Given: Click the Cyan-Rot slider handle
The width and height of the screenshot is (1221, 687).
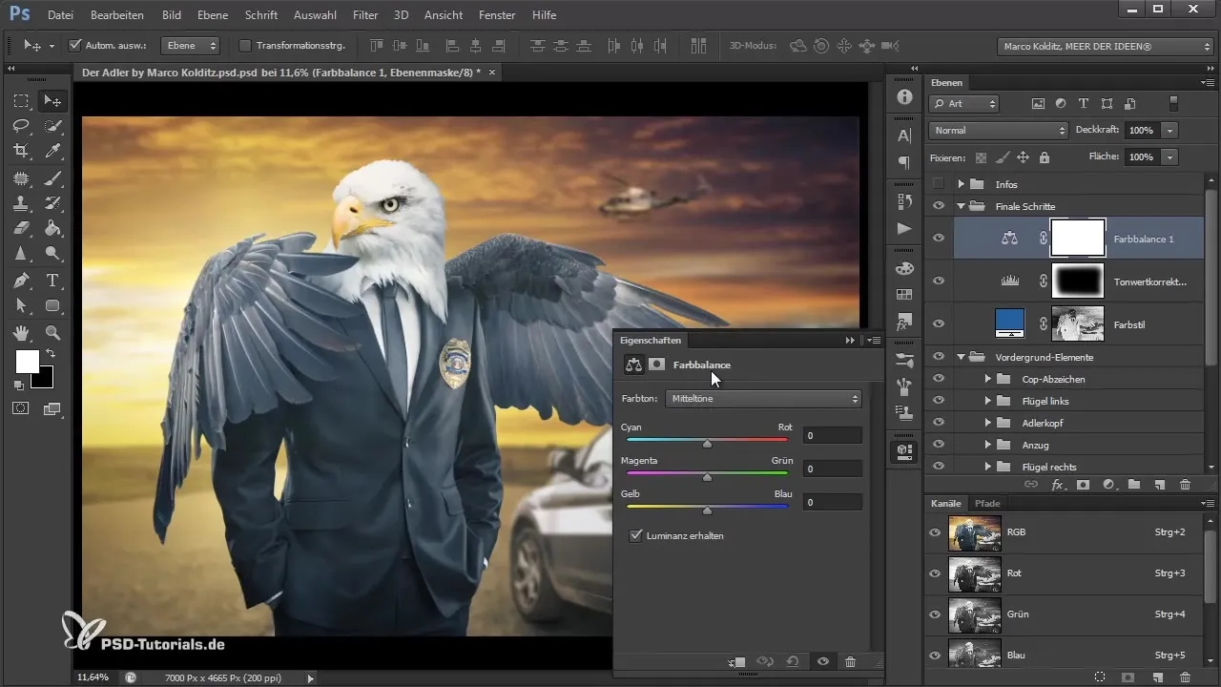Looking at the screenshot, I should click(707, 444).
